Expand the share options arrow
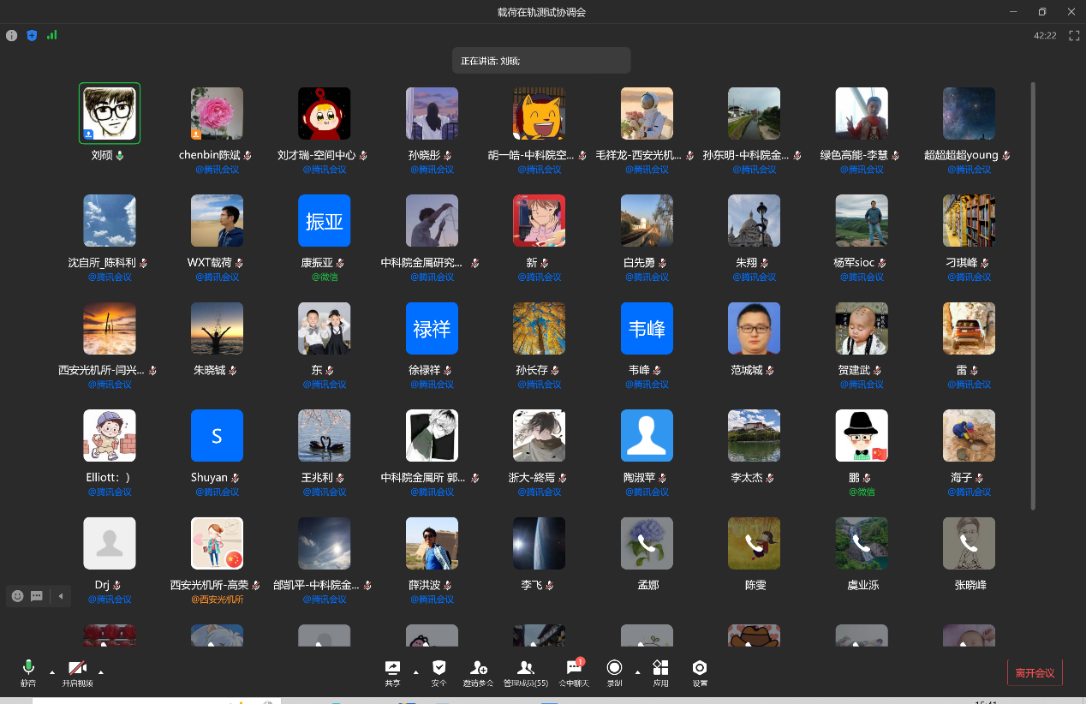The image size is (1086, 704). pyautogui.click(x=416, y=671)
